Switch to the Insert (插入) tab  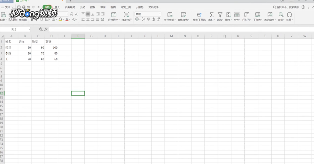pos(57,7)
